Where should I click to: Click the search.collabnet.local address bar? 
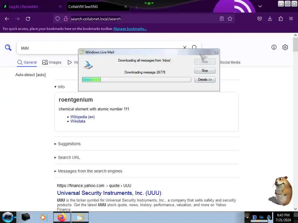(144, 19)
